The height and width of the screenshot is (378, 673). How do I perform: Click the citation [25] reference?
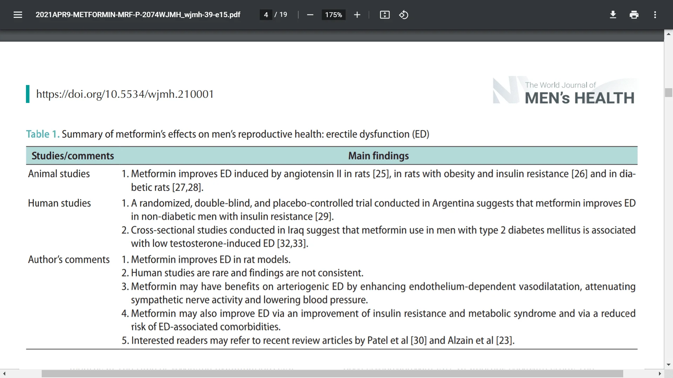coord(381,174)
